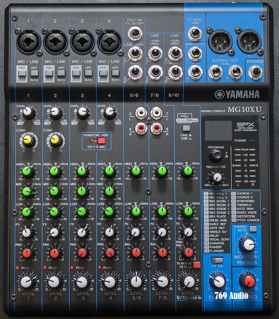Viewport: 279px width, 319px height.
Task: Click 'REV HALL 1' in the effect list
Action: click(x=218, y=194)
